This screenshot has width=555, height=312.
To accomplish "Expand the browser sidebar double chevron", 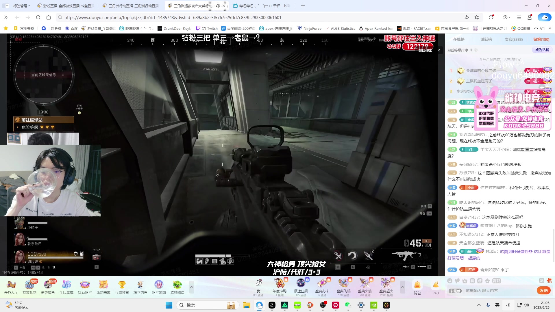I will [x=6, y=17].
